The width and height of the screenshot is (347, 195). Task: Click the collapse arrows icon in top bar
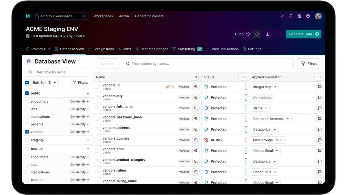click(283, 16)
